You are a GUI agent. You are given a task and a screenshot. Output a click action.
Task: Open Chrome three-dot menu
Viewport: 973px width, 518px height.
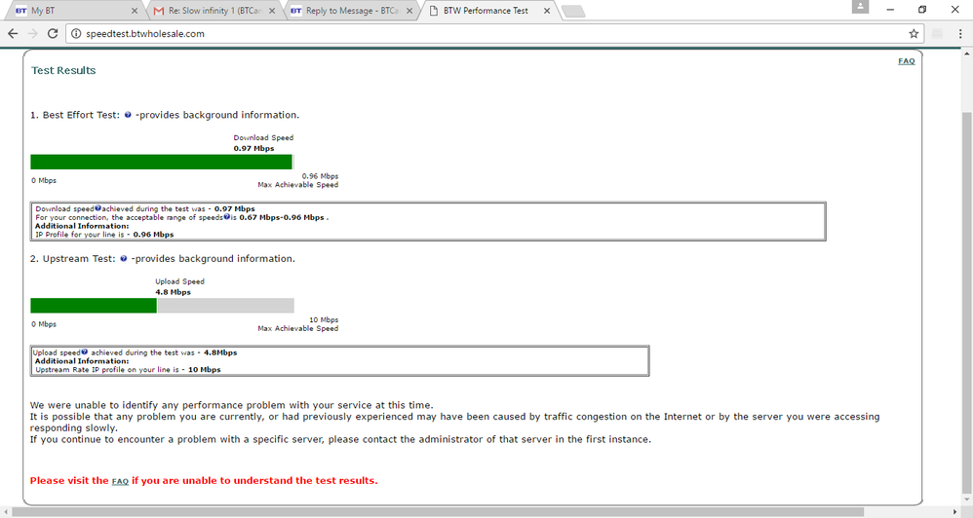pyautogui.click(x=960, y=33)
